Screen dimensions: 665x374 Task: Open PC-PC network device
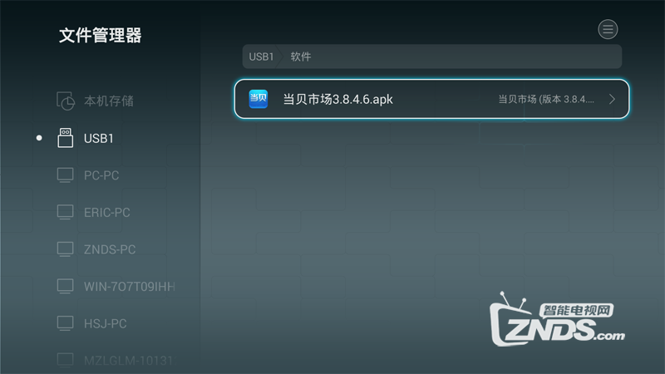(x=101, y=175)
